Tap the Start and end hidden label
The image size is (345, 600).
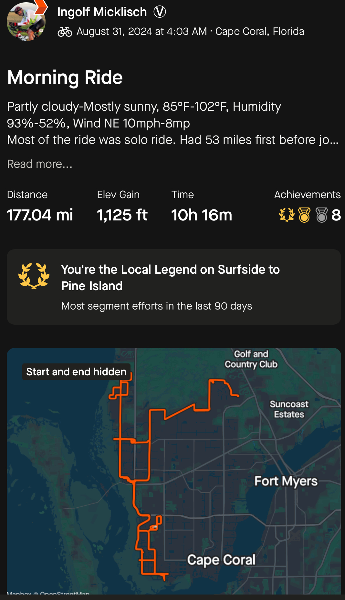[x=76, y=372]
